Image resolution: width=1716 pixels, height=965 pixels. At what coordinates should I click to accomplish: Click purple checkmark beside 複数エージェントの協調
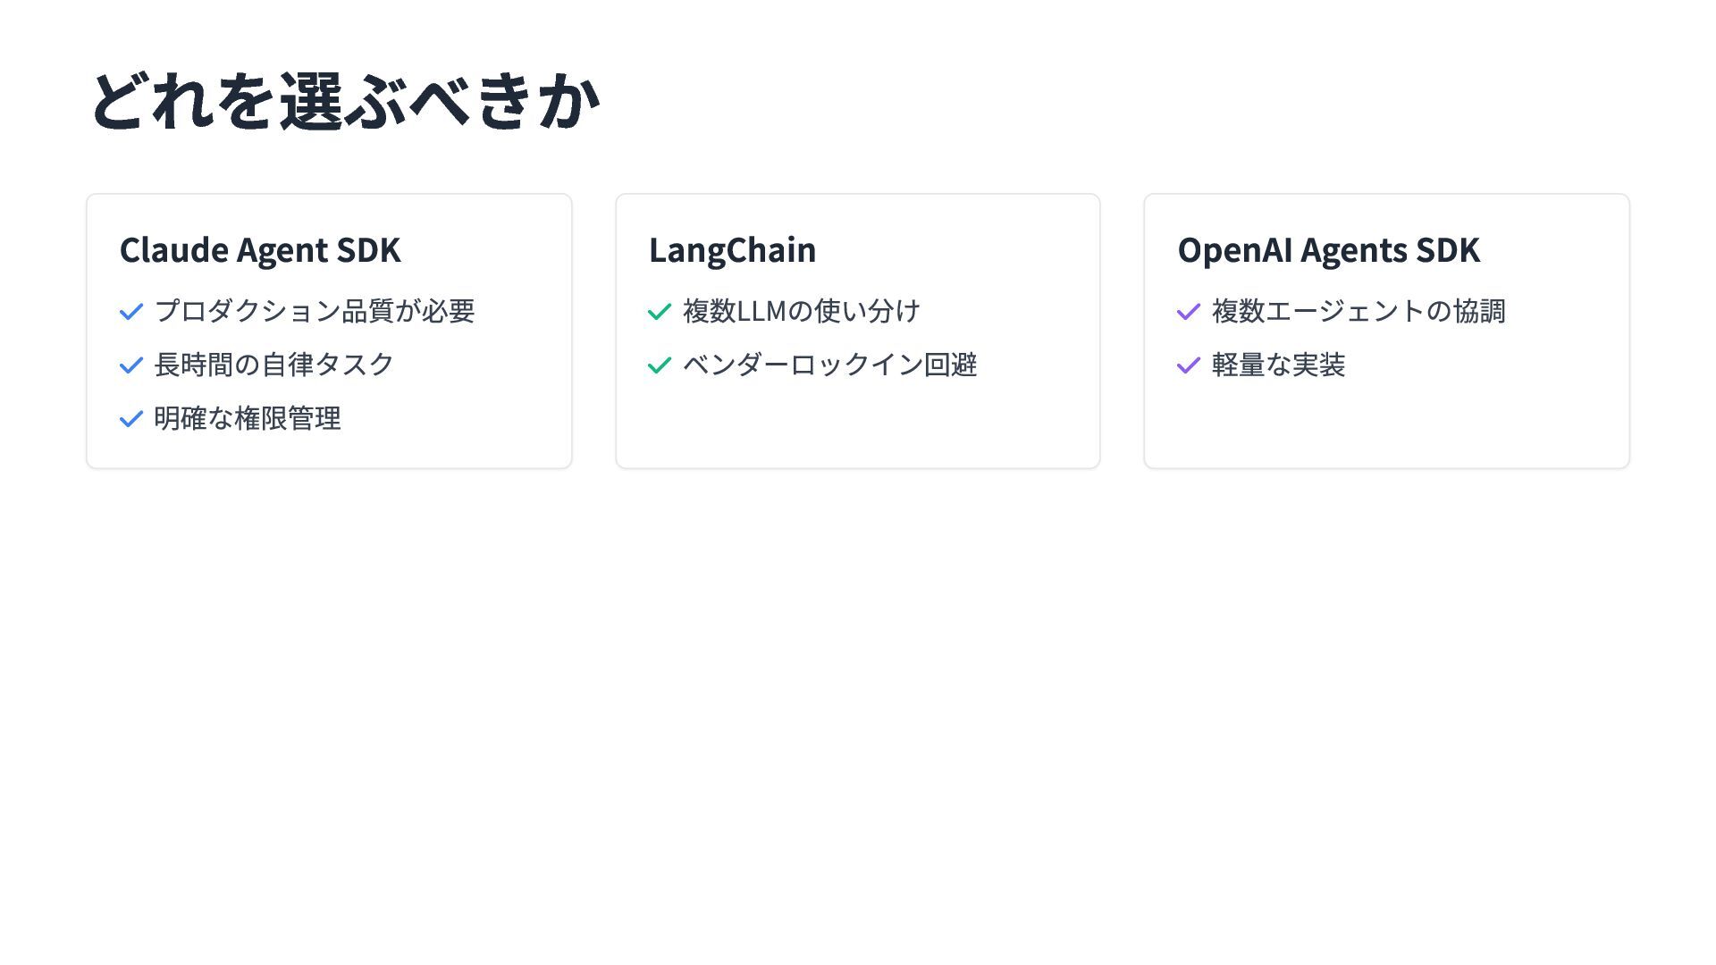[1189, 312]
